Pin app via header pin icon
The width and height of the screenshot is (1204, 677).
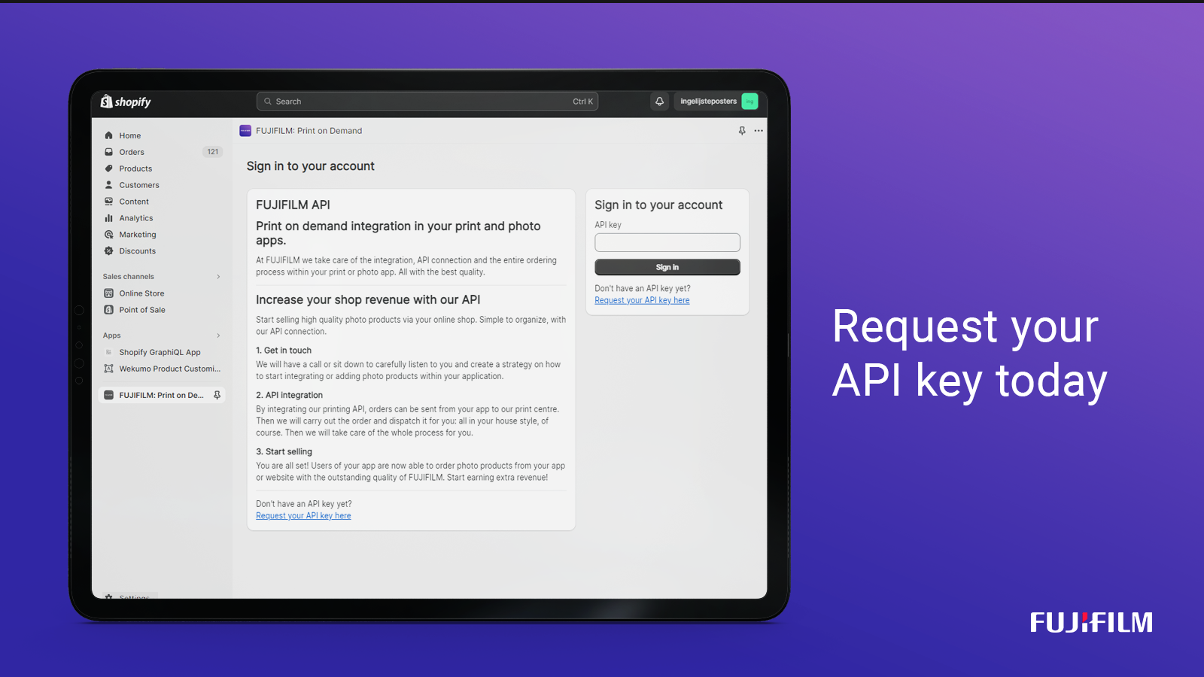(742, 131)
